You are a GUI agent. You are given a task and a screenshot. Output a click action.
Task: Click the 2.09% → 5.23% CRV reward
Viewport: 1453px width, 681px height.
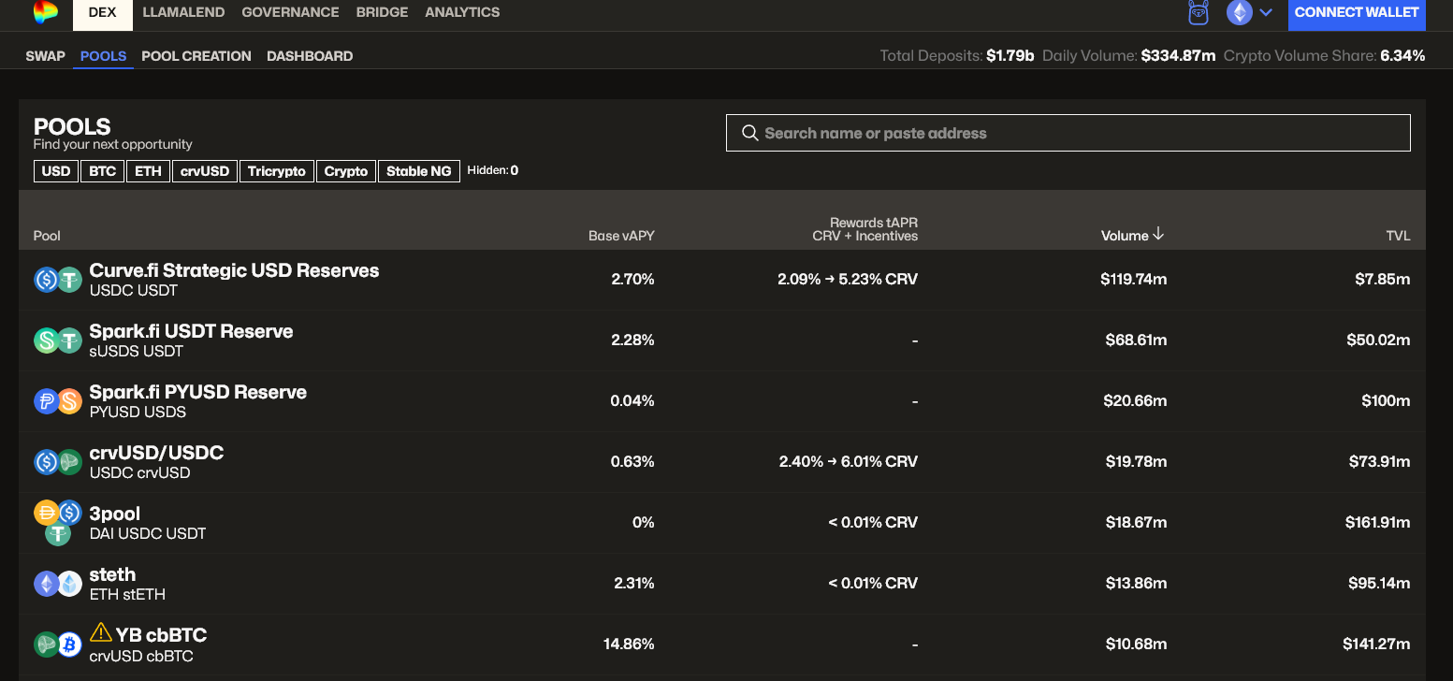pos(848,279)
